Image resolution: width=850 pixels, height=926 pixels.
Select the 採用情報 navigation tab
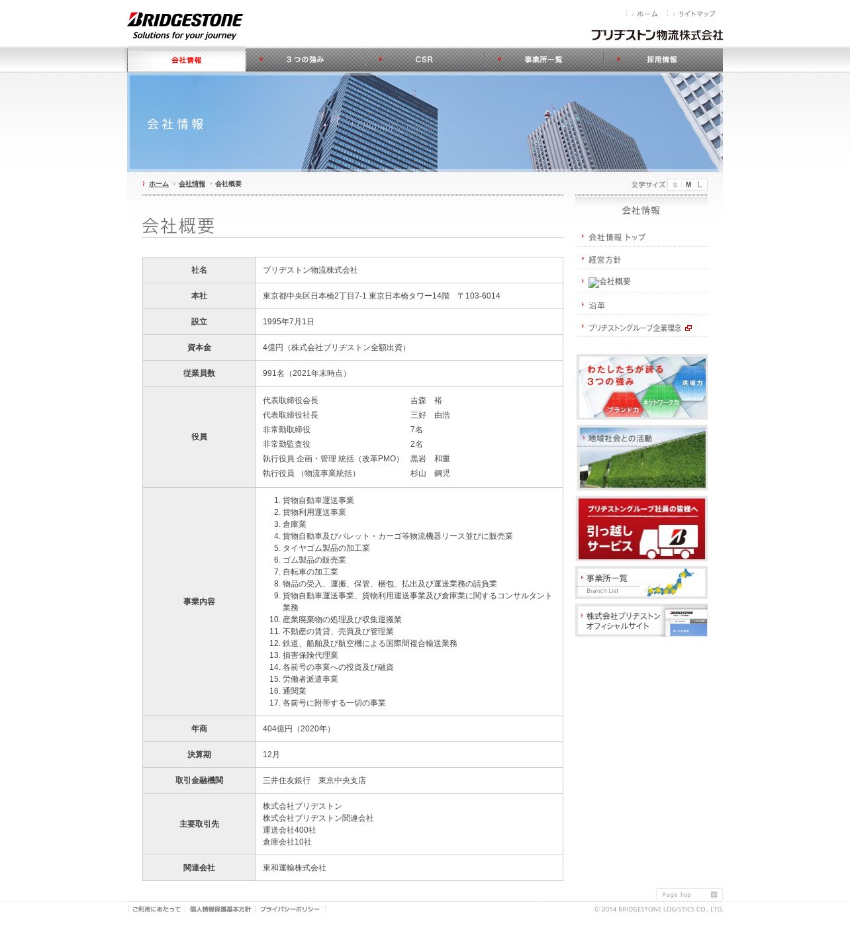(663, 60)
